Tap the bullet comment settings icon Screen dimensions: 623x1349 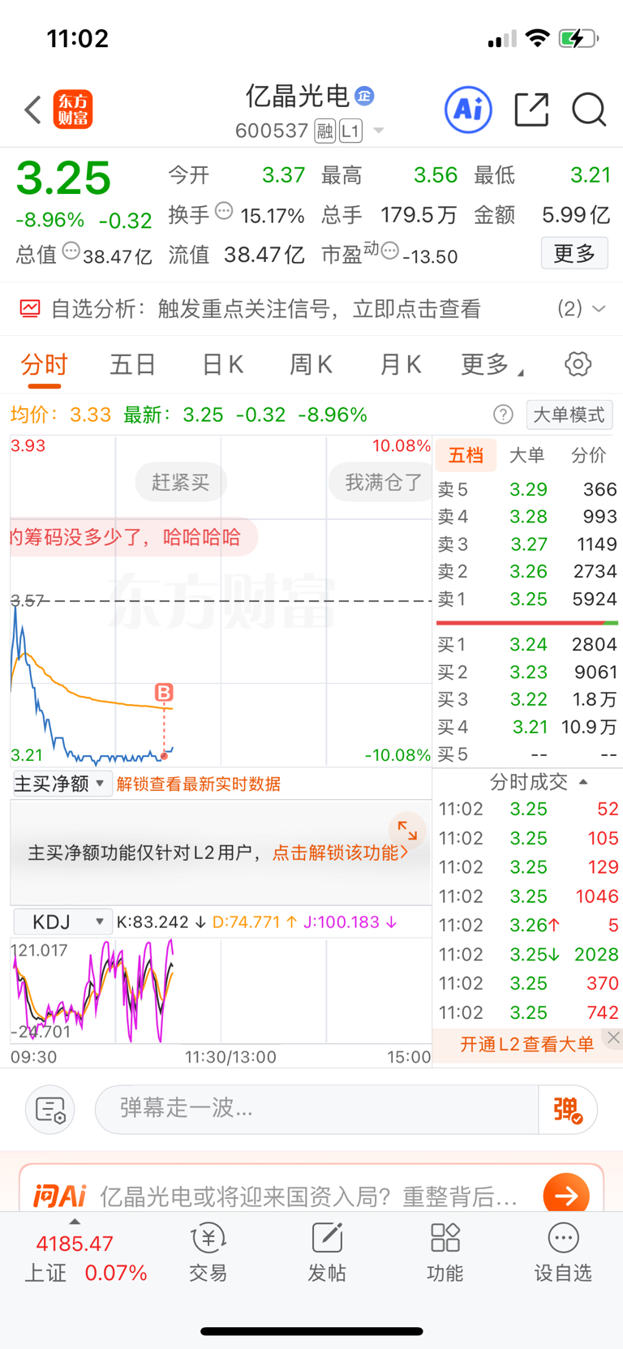point(50,1110)
